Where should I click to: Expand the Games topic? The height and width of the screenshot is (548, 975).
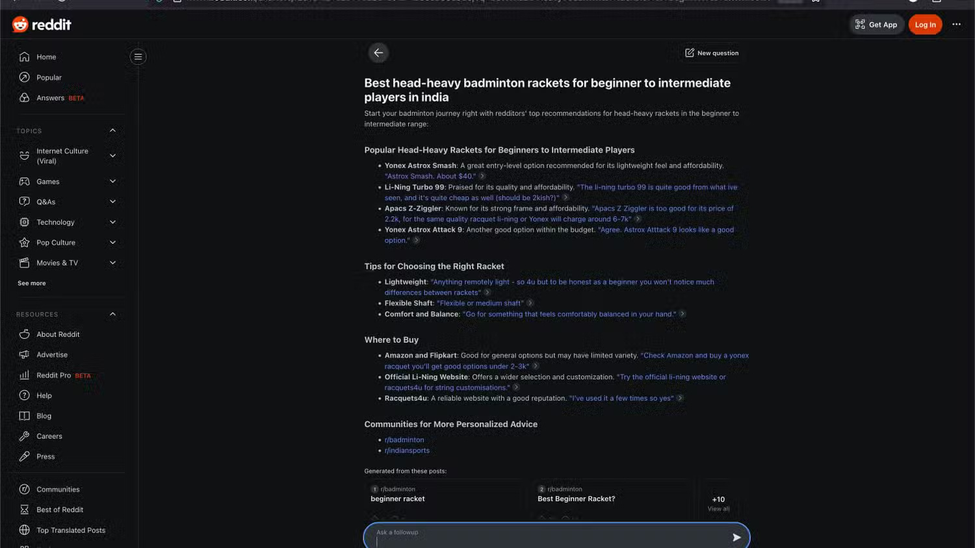(112, 181)
